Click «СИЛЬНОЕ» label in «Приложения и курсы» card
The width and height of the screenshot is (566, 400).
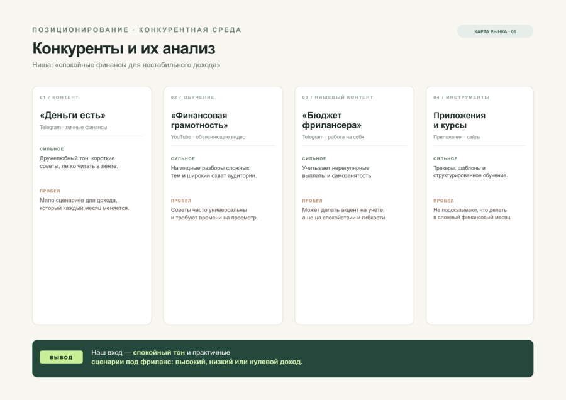pos(445,159)
